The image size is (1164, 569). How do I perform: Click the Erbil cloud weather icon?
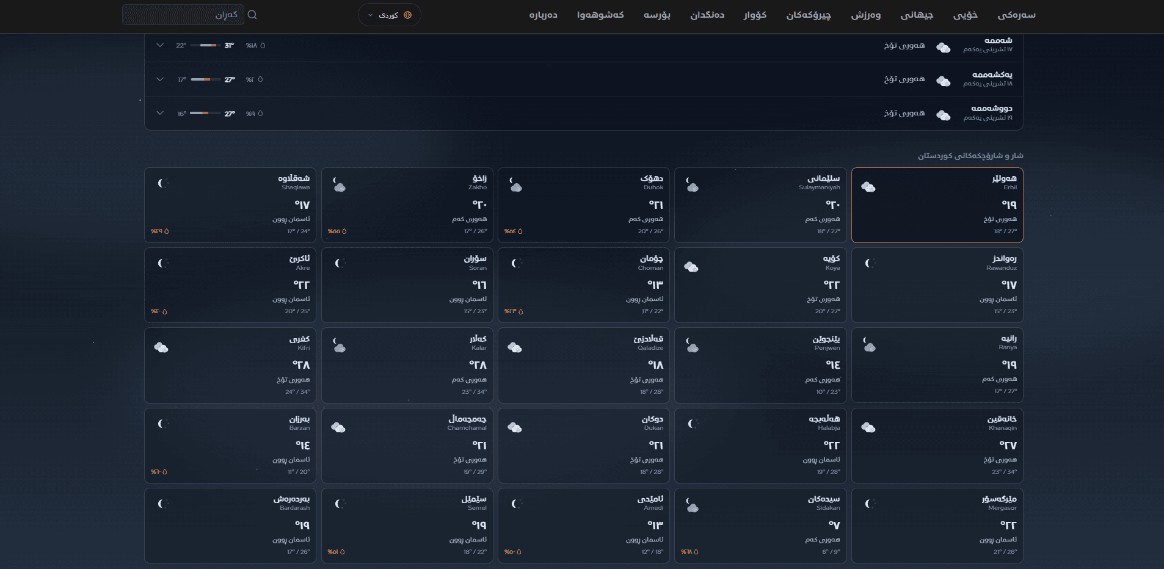pyautogui.click(x=868, y=187)
